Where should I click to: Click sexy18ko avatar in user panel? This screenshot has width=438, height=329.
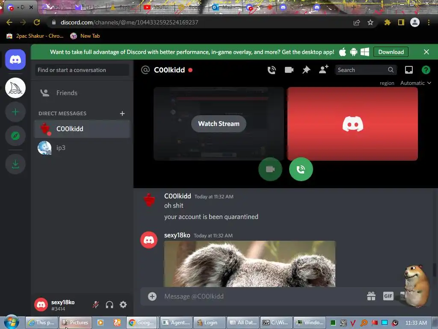[41, 305]
